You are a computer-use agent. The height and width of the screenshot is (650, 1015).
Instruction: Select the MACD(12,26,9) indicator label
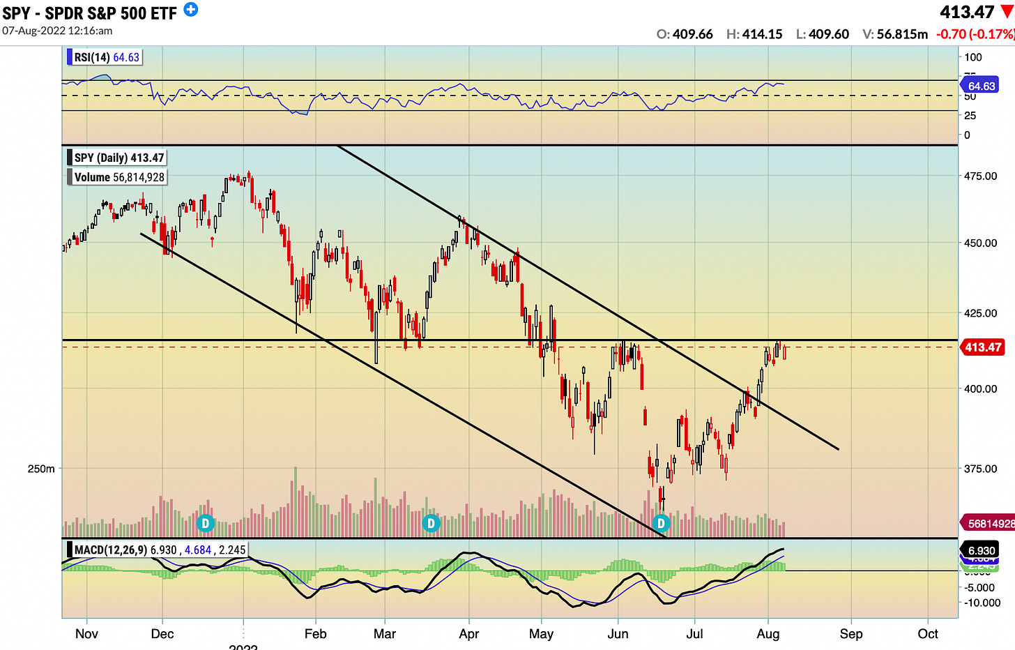158,550
